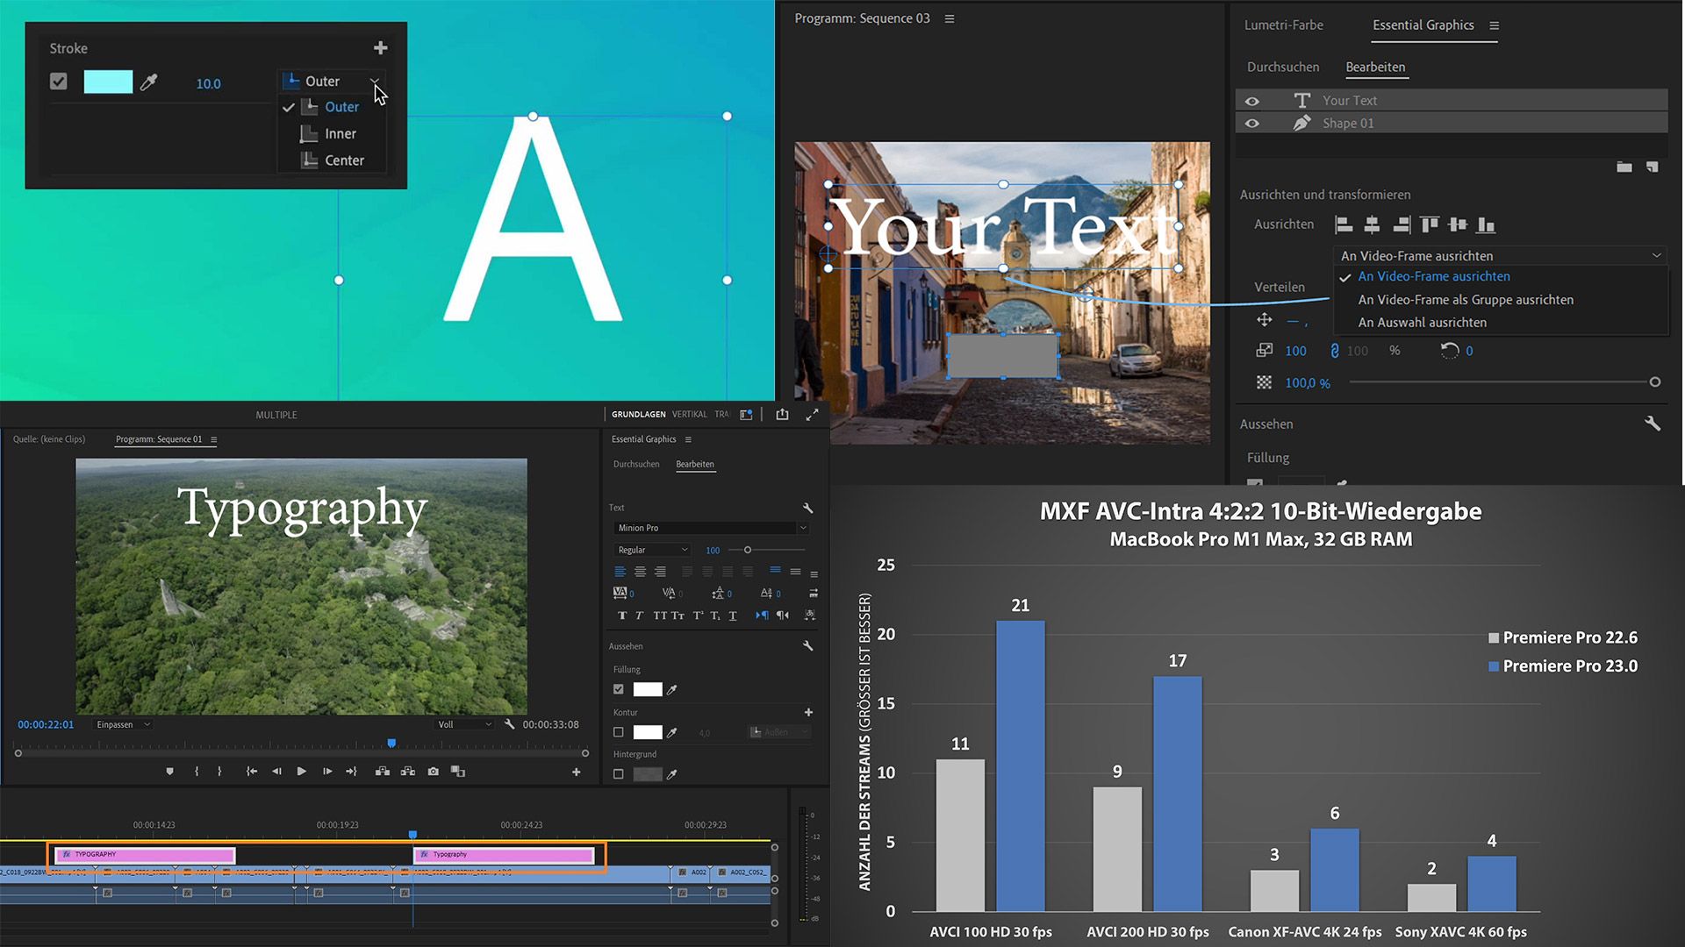This screenshot has width=1685, height=947.
Task: Uncheck the Füllung fill checkbox
Action: 618,689
